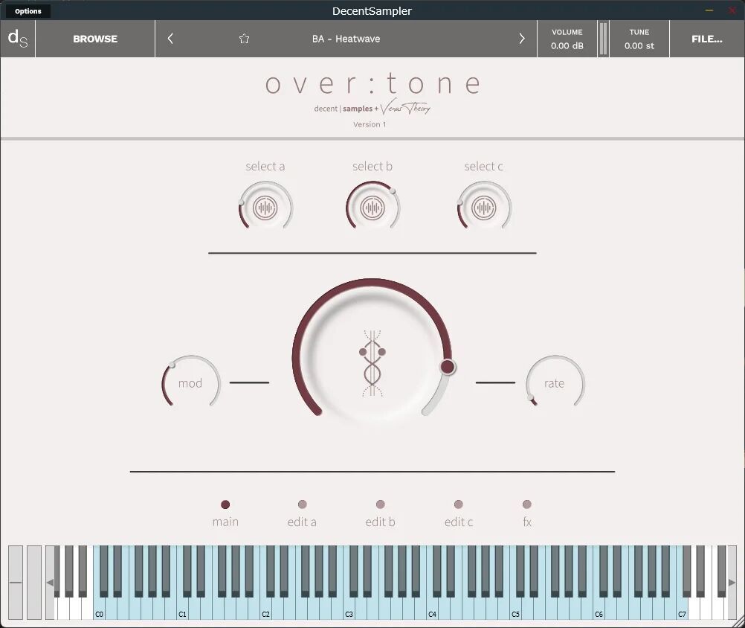Image resolution: width=745 pixels, height=628 pixels.
Task: Open the BROWSE library panel
Action: (x=95, y=39)
